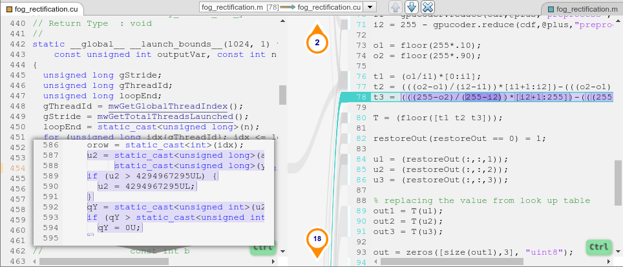Click line 82 restoreOut statement
This screenshot has width=623, height=267.
coord(459,138)
